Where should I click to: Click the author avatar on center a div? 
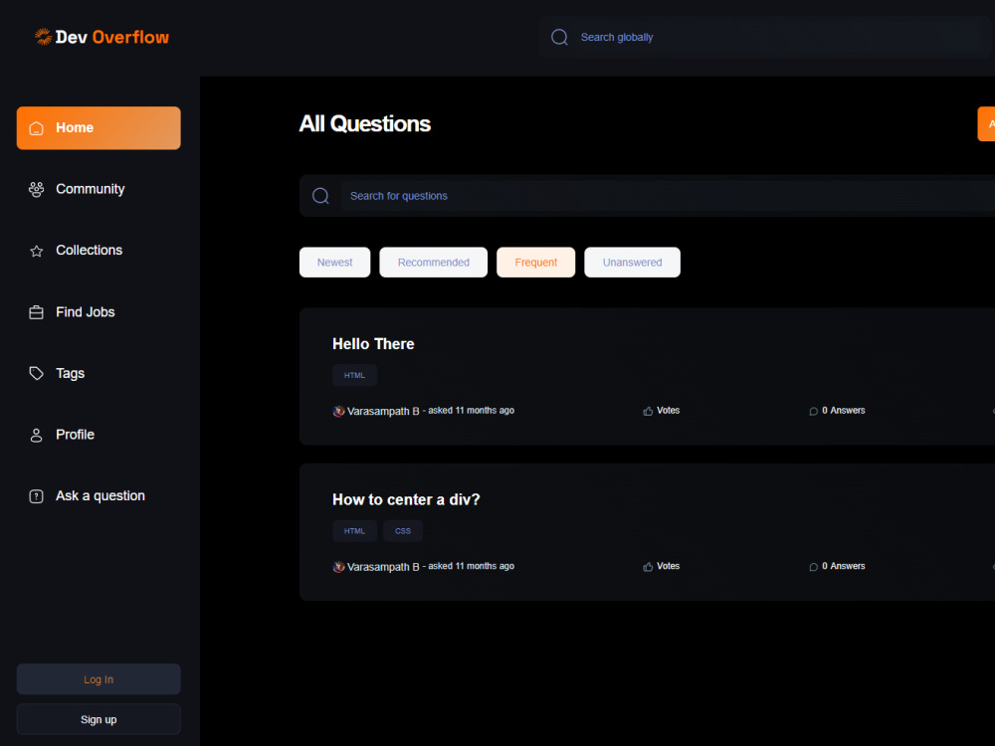tap(339, 567)
